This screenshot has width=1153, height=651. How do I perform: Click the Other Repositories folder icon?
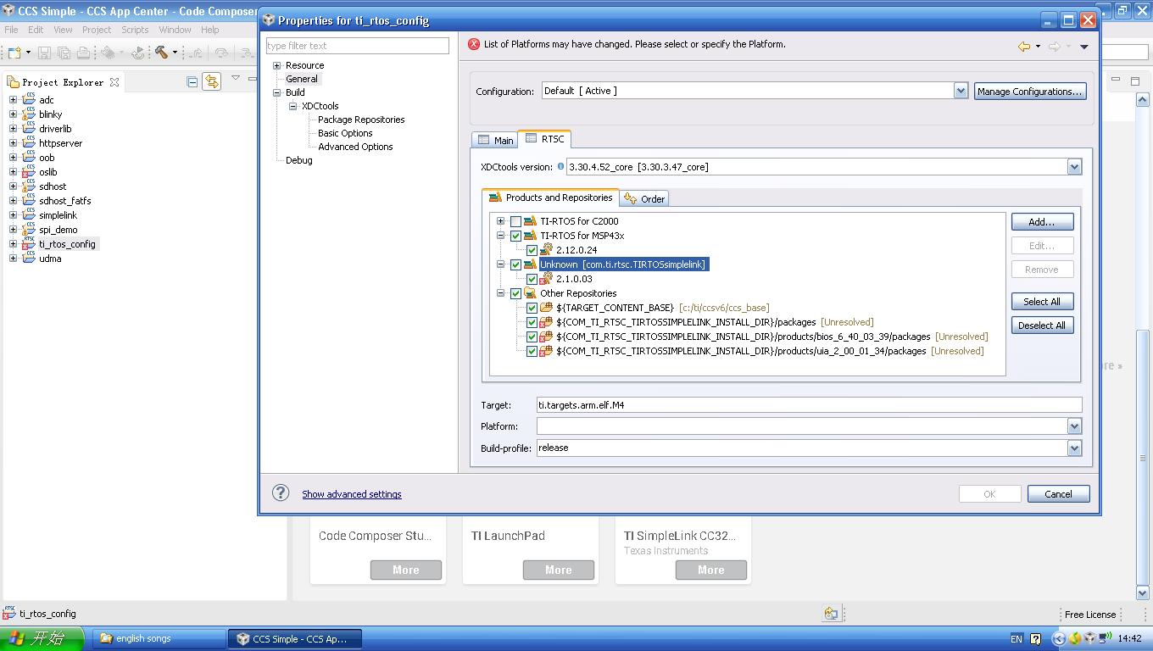530,293
